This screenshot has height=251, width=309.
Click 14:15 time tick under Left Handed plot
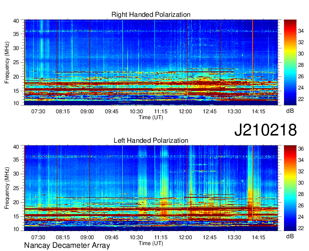point(259,237)
